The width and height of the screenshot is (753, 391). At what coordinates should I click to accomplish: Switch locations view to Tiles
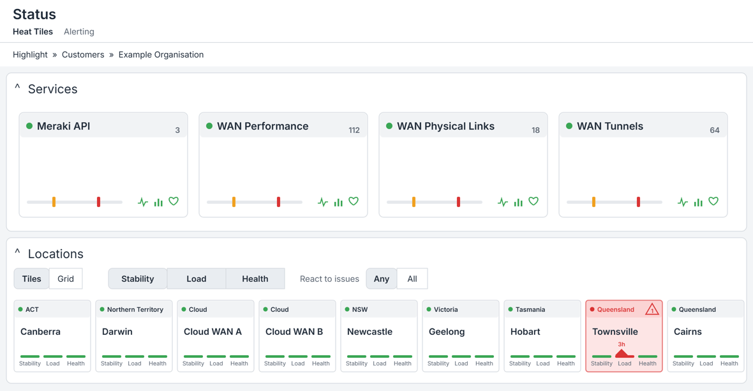(32, 279)
